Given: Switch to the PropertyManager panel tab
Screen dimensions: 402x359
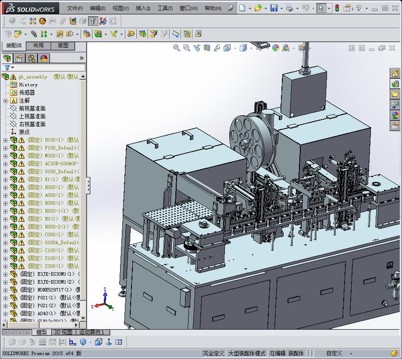Looking at the screenshot, I should tap(19, 58).
